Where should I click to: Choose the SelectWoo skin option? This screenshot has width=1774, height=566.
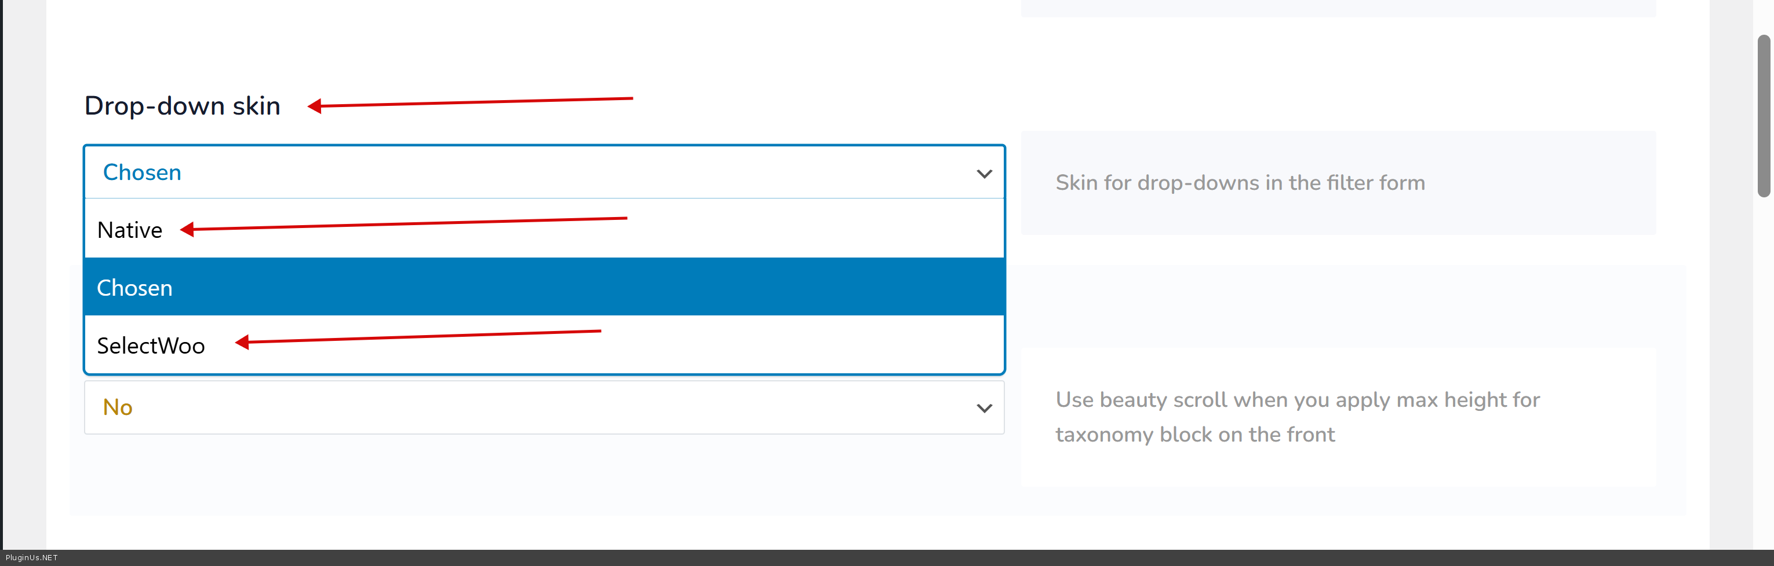151,346
